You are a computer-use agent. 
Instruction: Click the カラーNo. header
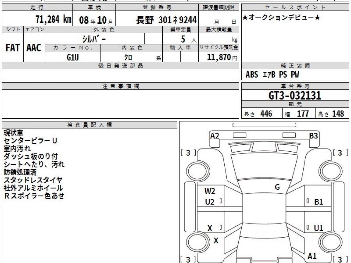tap(73, 48)
